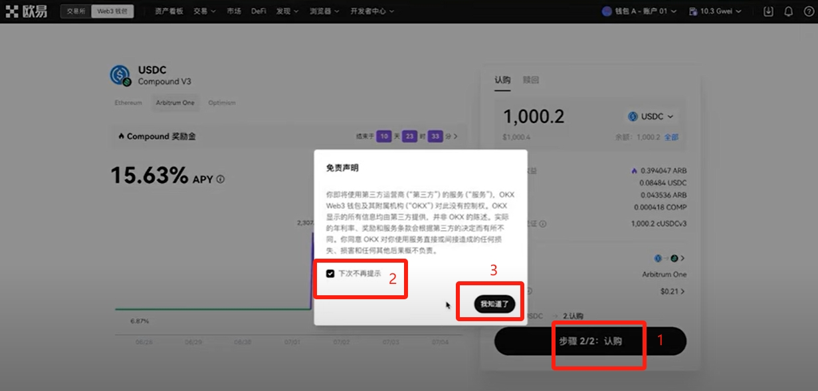The image size is (818, 391).
Task: Open the USDC token dropdown
Action: pos(651,116)
